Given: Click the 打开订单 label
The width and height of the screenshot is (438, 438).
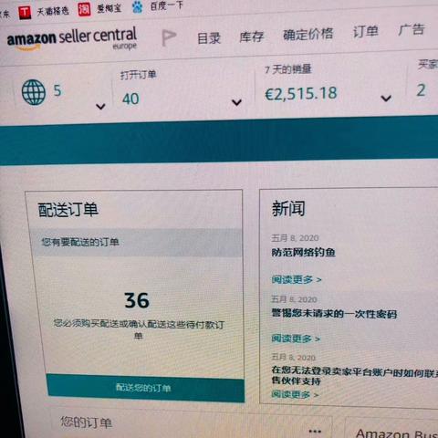Looking at the screenshot, I should pos(139,75).
